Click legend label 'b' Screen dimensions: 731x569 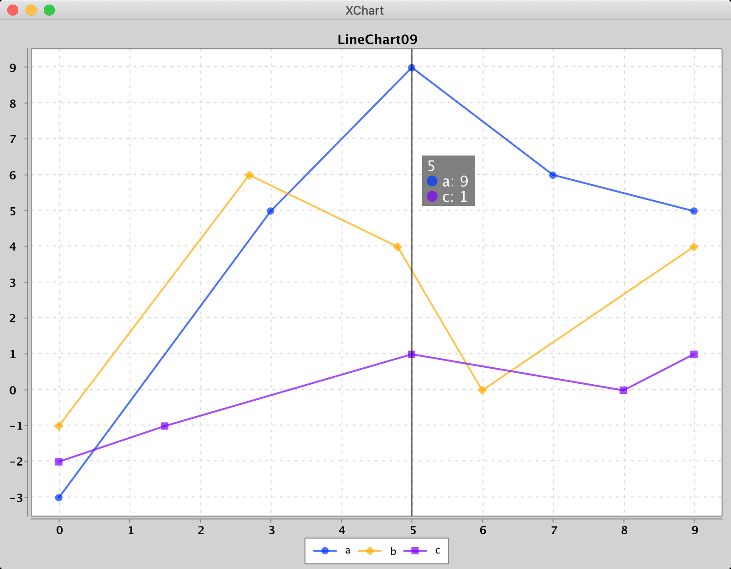393,551
